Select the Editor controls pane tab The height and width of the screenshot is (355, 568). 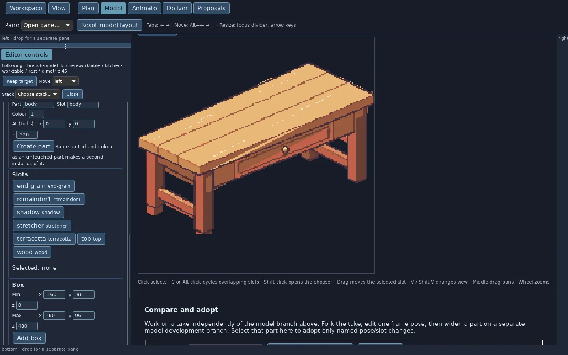(x=26, y=55)
